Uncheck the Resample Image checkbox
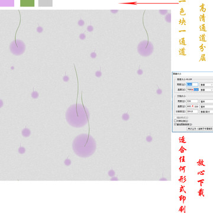This screenshot has height=213, width=213. (x=175, y=124)
